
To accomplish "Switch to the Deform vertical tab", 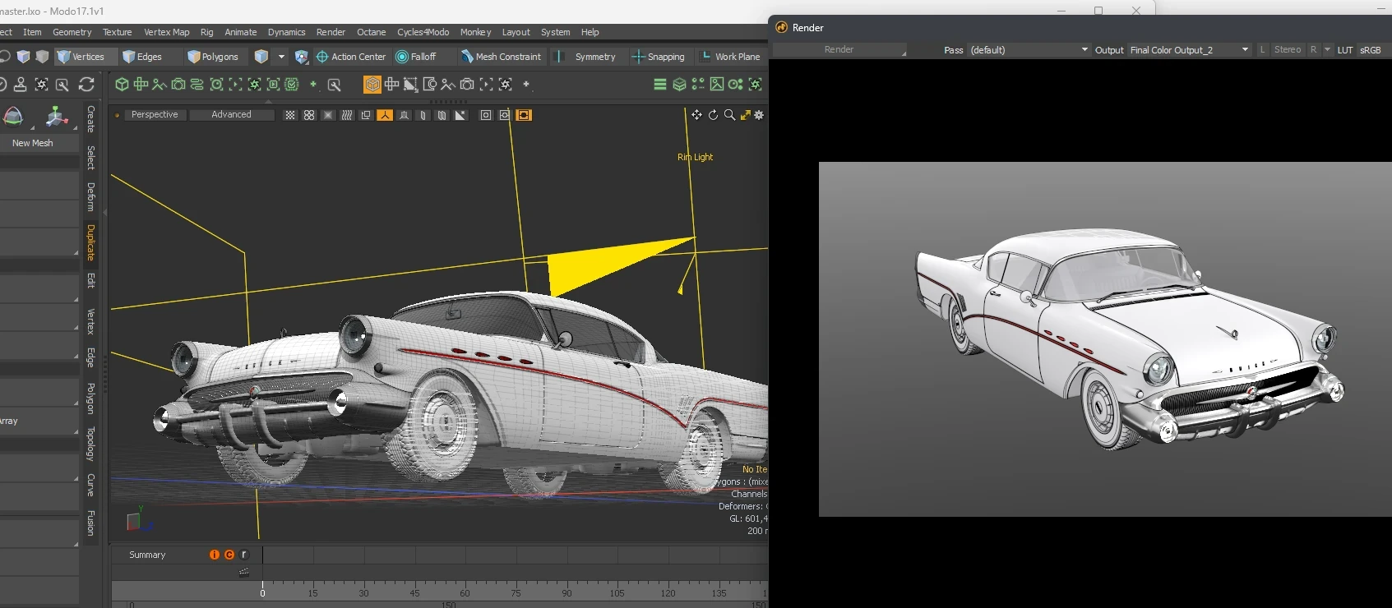I will click(x=91, y=197).
